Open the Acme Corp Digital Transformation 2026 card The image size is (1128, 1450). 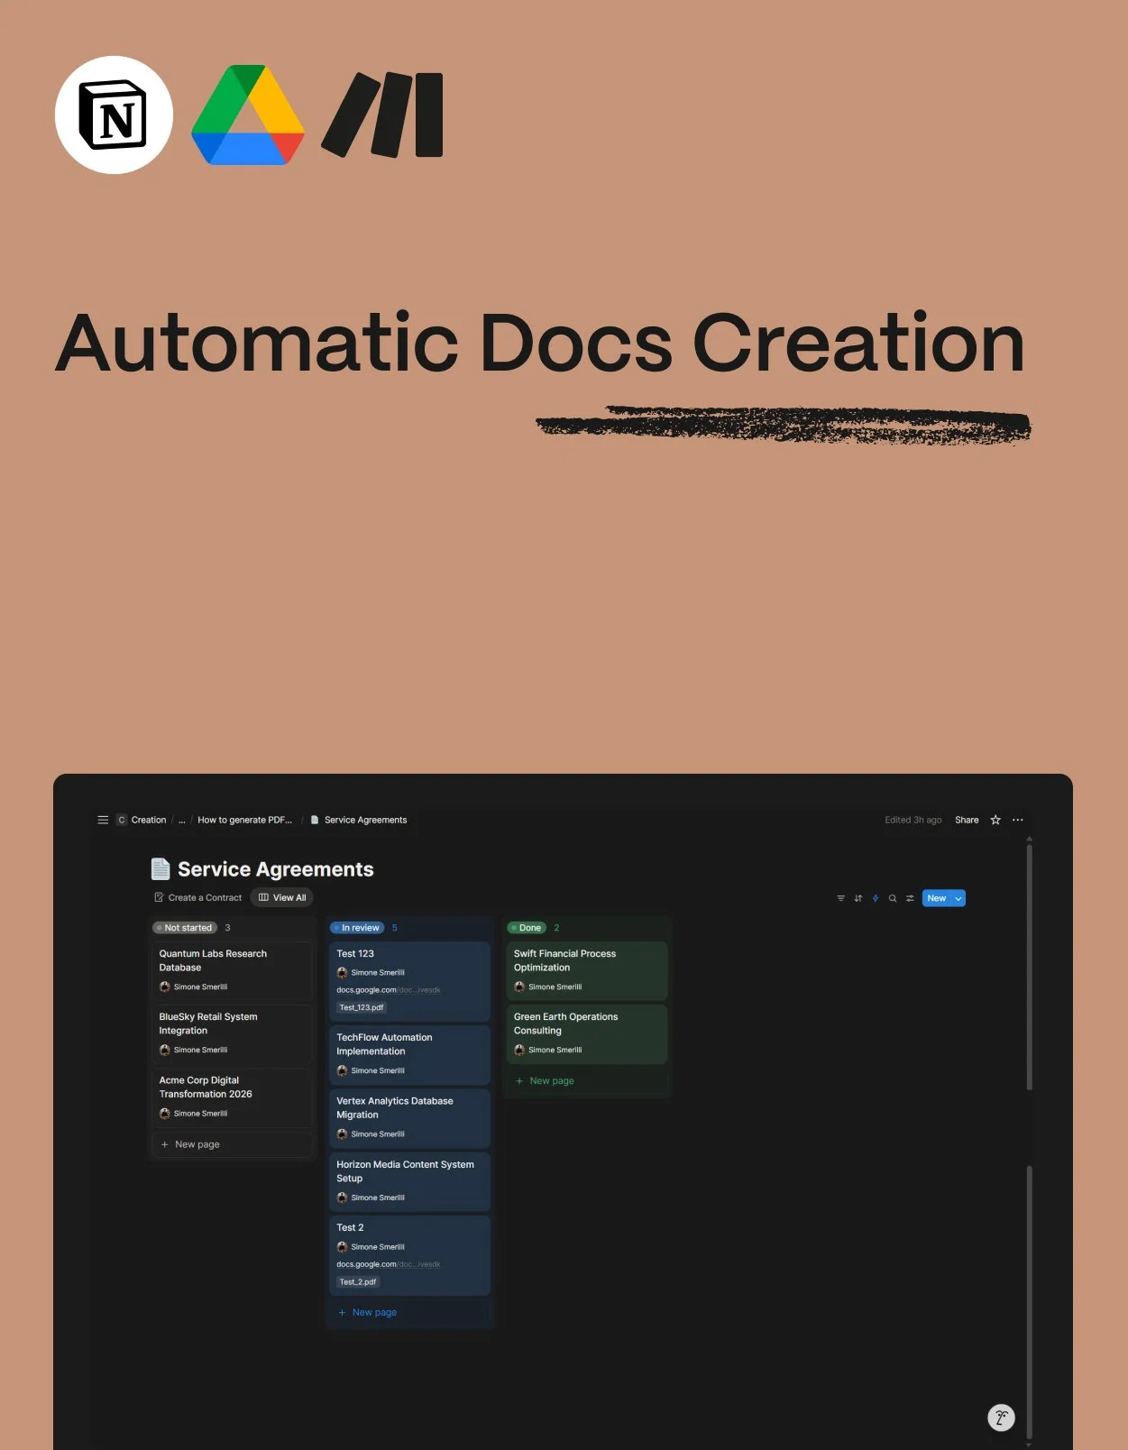(x=232, y=1097)
